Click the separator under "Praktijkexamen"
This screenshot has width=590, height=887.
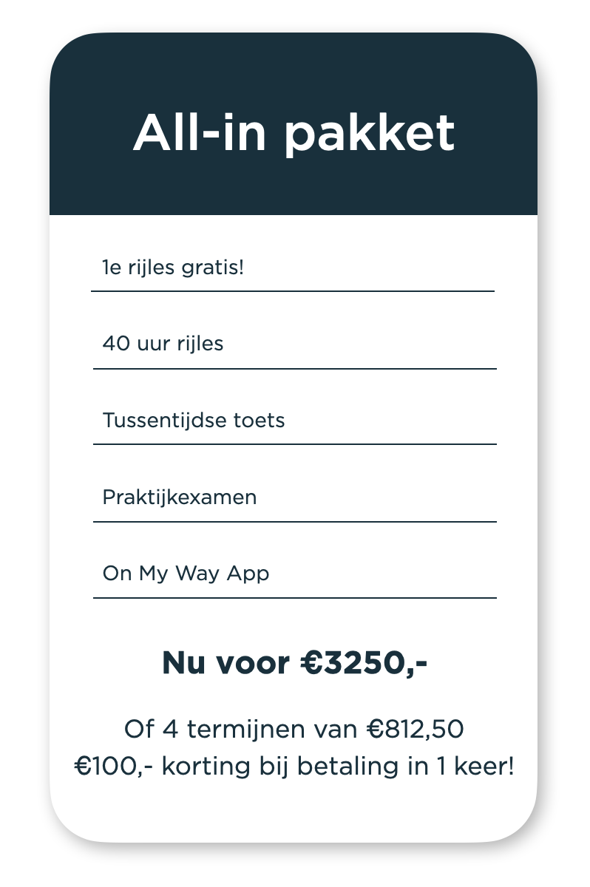(x=294, y=522)
